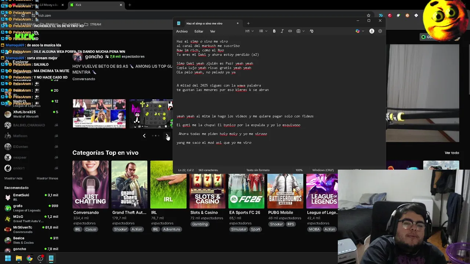This screenshot has width=470, height=264.
Task: Click the MOBA tag
Action: [314, 229]
